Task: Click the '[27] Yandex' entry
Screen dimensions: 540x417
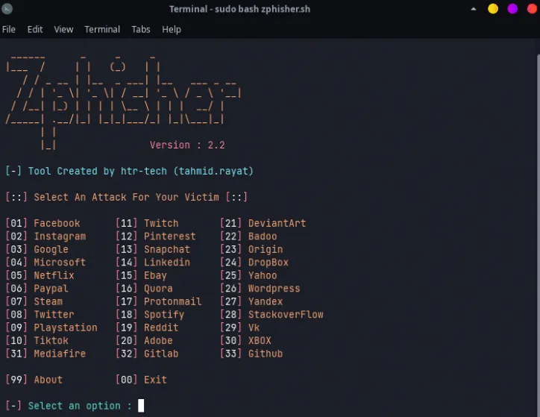Action: pos(251,301)
